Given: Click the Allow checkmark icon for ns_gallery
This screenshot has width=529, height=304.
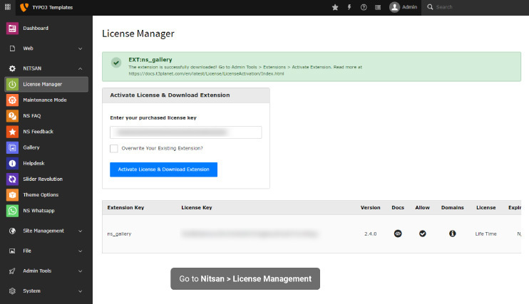Looking at the screenshot, I should 422,234.
